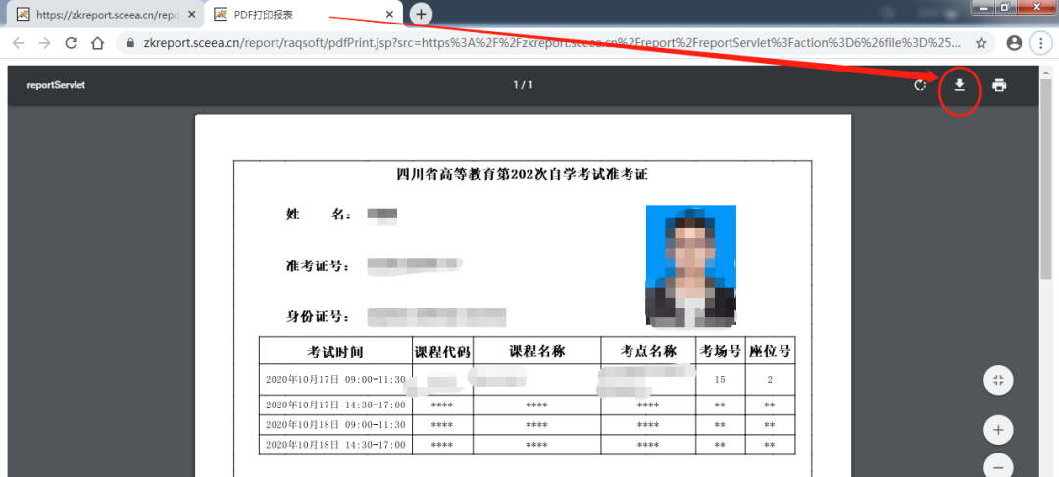This screenshot has height=477, width=1059.
Task: Click the fit to page button
Action: (998, 381)
